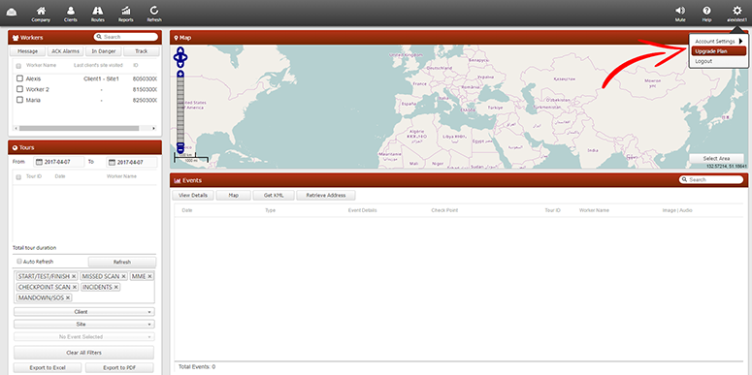Click the Select Area button on map
The height and width of the screenshot is (375, 752).
716,159
